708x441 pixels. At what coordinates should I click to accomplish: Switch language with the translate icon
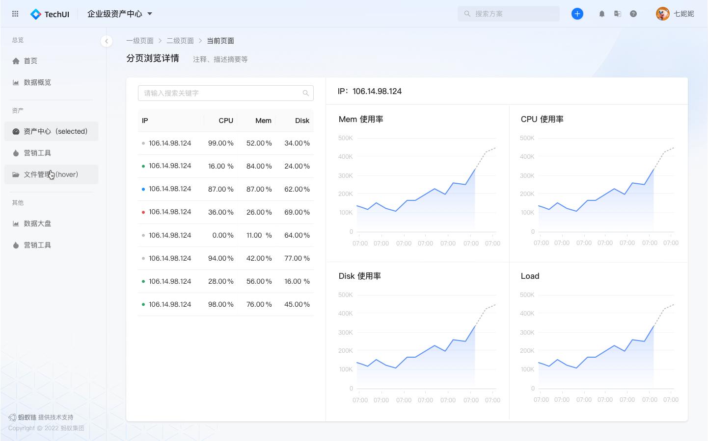[x=618, y=14]
